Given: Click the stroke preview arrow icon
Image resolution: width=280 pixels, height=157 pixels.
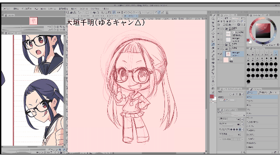Looking at the screenshot, I should coord(244,115).
